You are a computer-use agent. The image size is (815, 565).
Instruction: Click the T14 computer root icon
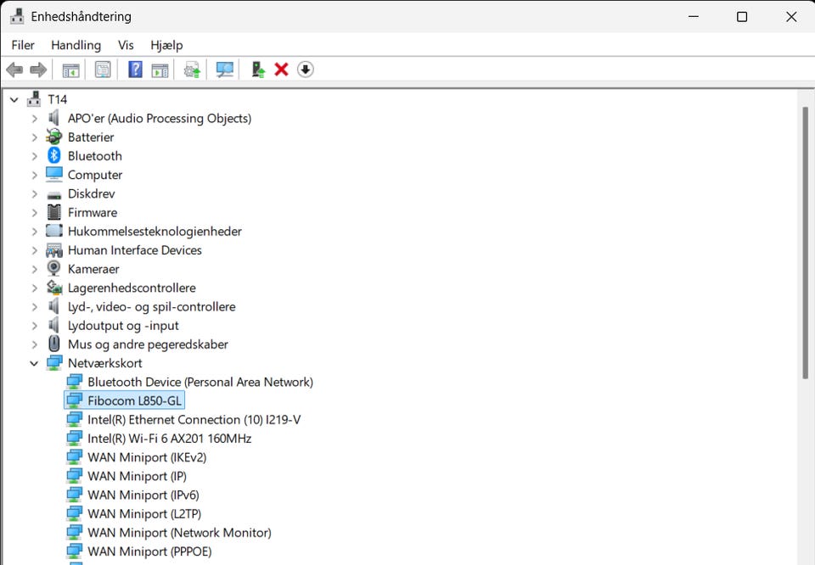coord(34,99)
